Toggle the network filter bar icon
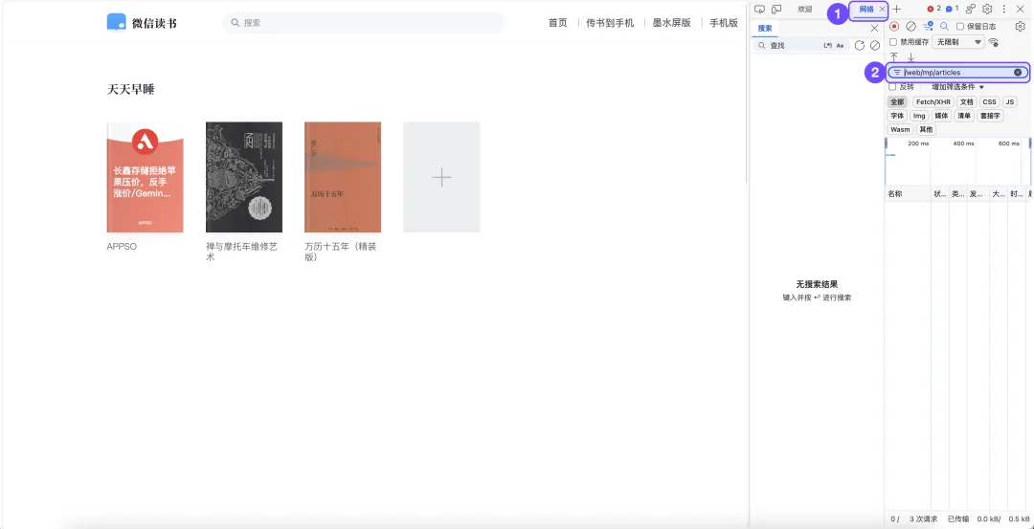The height and width of the screenshot is (529, 1034). 928,27
